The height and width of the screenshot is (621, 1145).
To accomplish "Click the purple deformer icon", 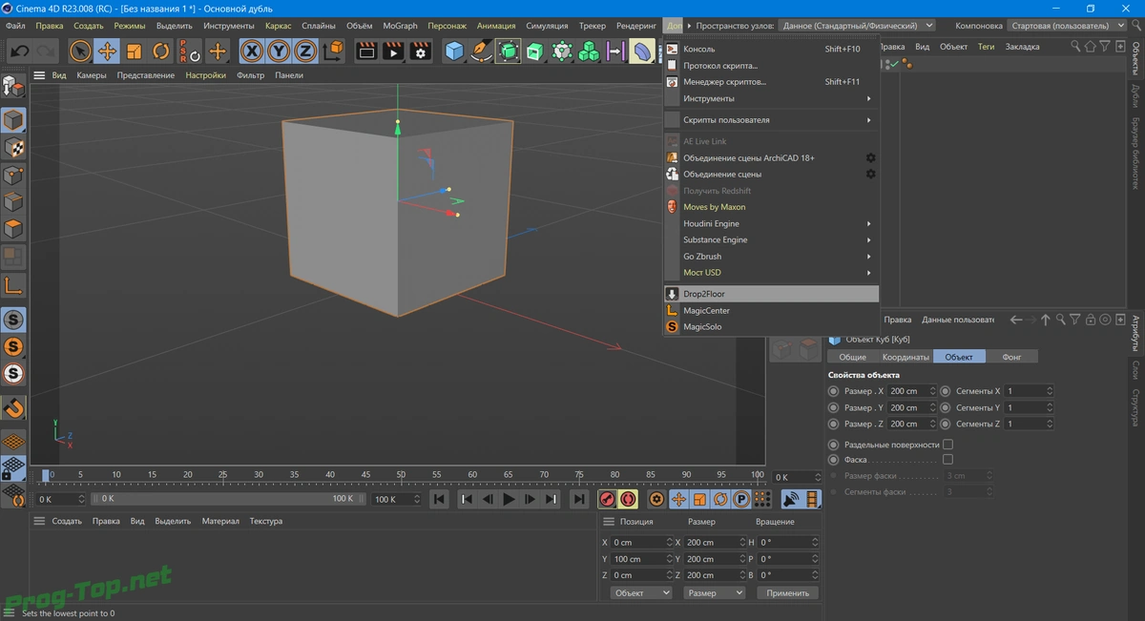I will (x=643, y=51).
